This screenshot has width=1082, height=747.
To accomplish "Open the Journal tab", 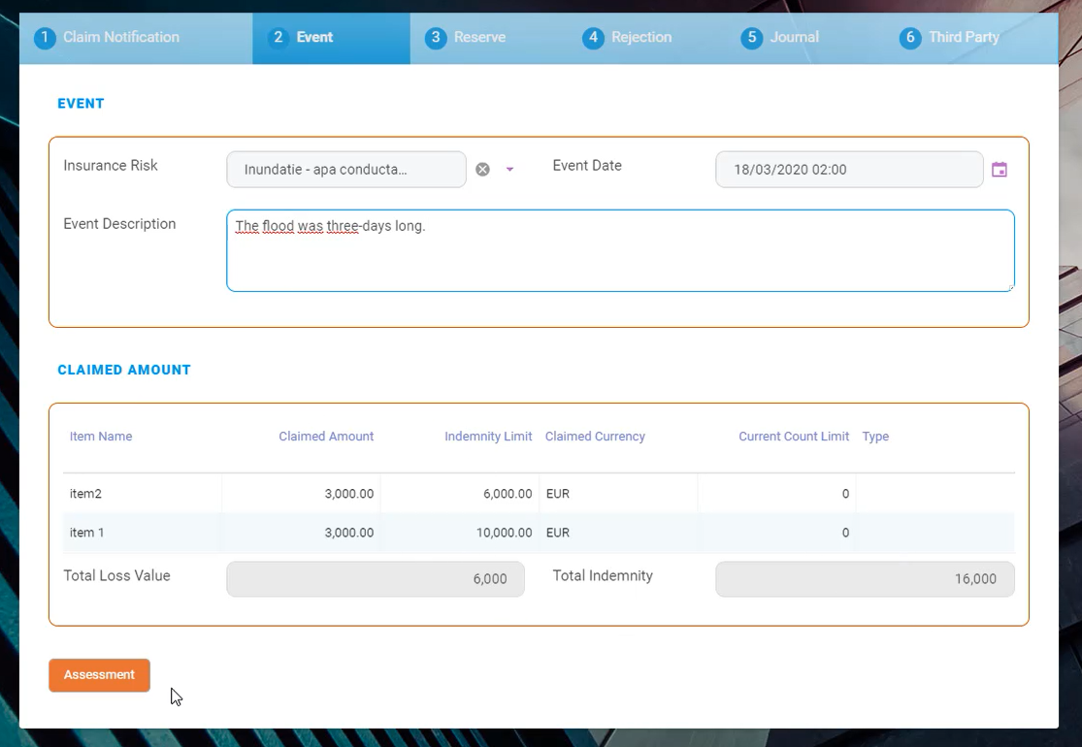I will pos(781,38).
